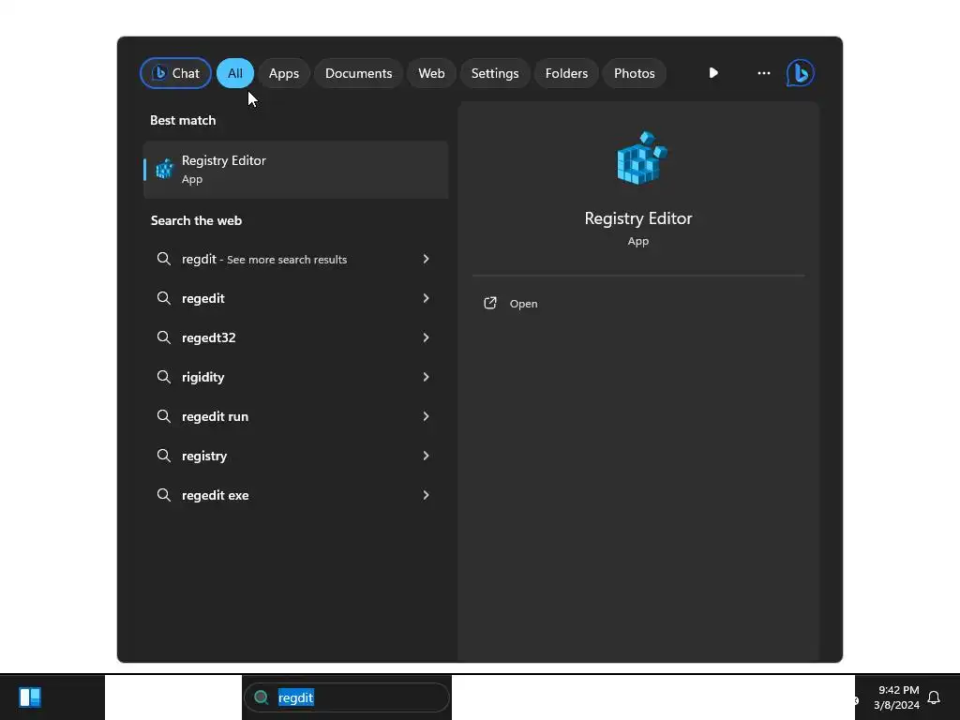
Task: Expand the chevron beside 'rigidity'
Action: point(427,377)
